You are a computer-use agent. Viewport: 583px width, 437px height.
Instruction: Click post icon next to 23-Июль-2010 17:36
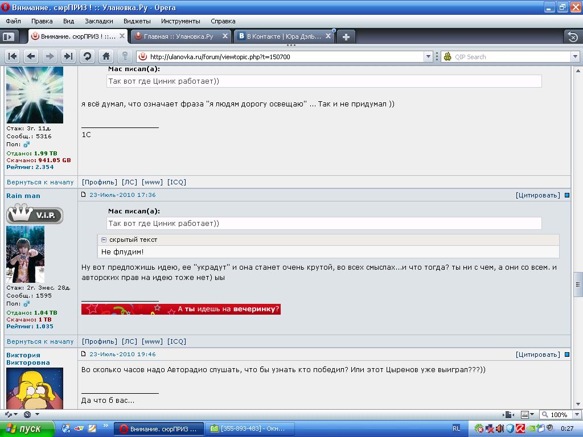[x=84, y=195]
